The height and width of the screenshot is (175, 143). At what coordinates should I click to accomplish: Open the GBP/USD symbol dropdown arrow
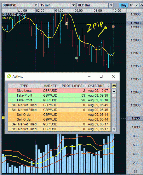pos(36,5)
